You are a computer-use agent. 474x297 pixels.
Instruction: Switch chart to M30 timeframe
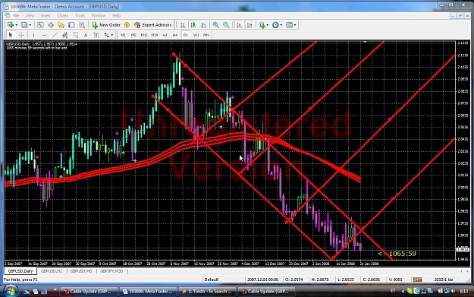pyautogui.click(x=155, y=35)
